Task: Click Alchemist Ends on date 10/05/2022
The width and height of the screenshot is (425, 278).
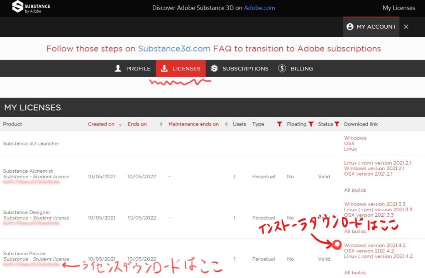Action: (x=142, y=176)
